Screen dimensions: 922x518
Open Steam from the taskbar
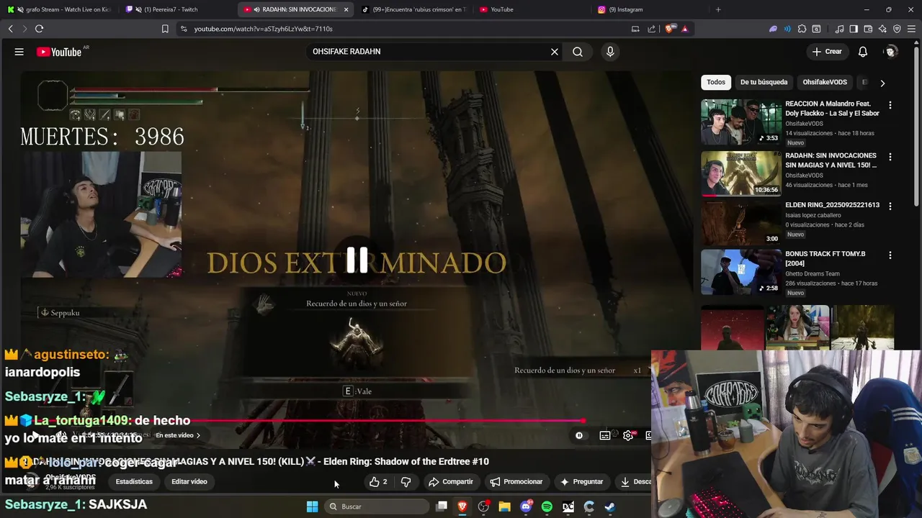[x=609, y=506]
